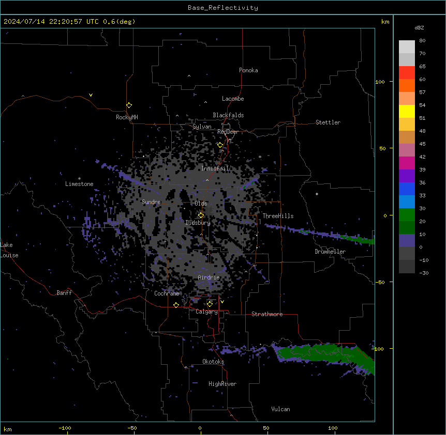
Task: Select the orange 60 dBZ color swatch
Action: tap(407, 85)
